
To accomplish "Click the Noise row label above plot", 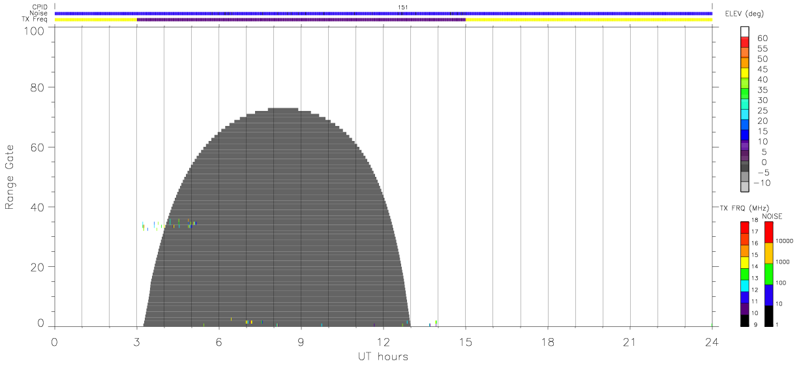I will 39,13.
